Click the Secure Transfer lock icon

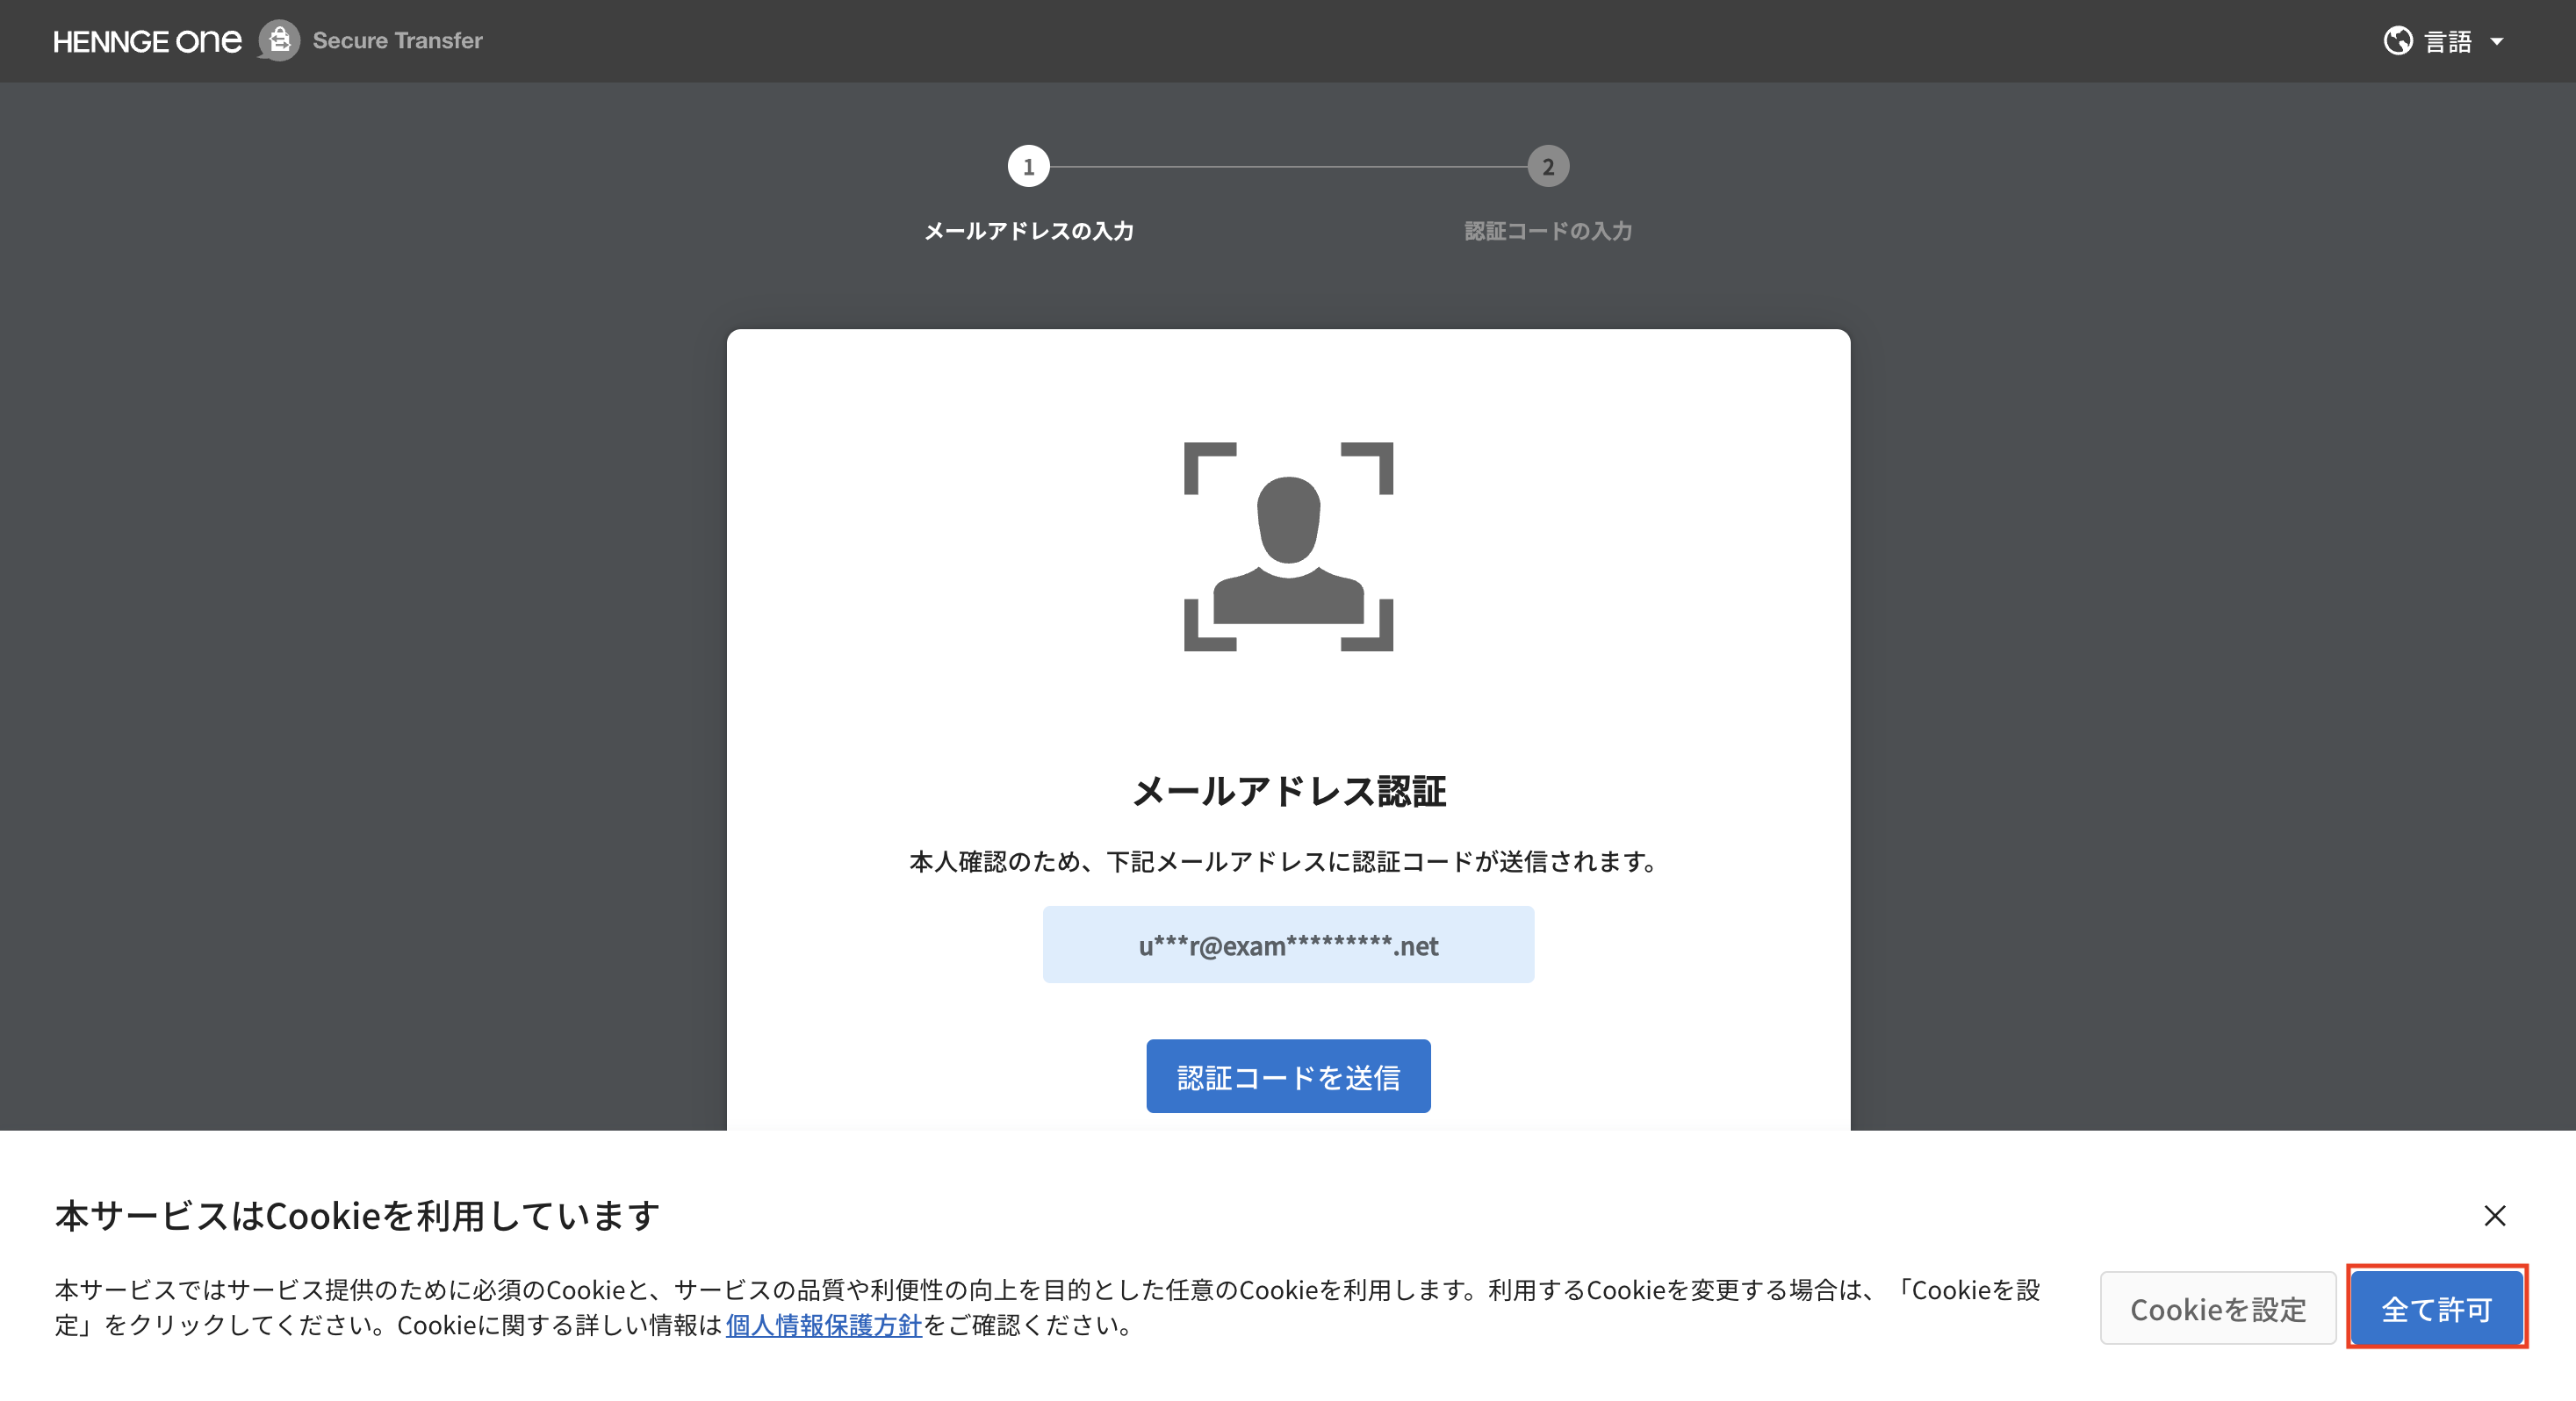tap(279, 41)
